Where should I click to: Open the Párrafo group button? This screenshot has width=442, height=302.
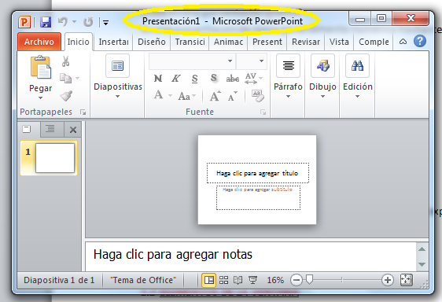click(288, 76)
